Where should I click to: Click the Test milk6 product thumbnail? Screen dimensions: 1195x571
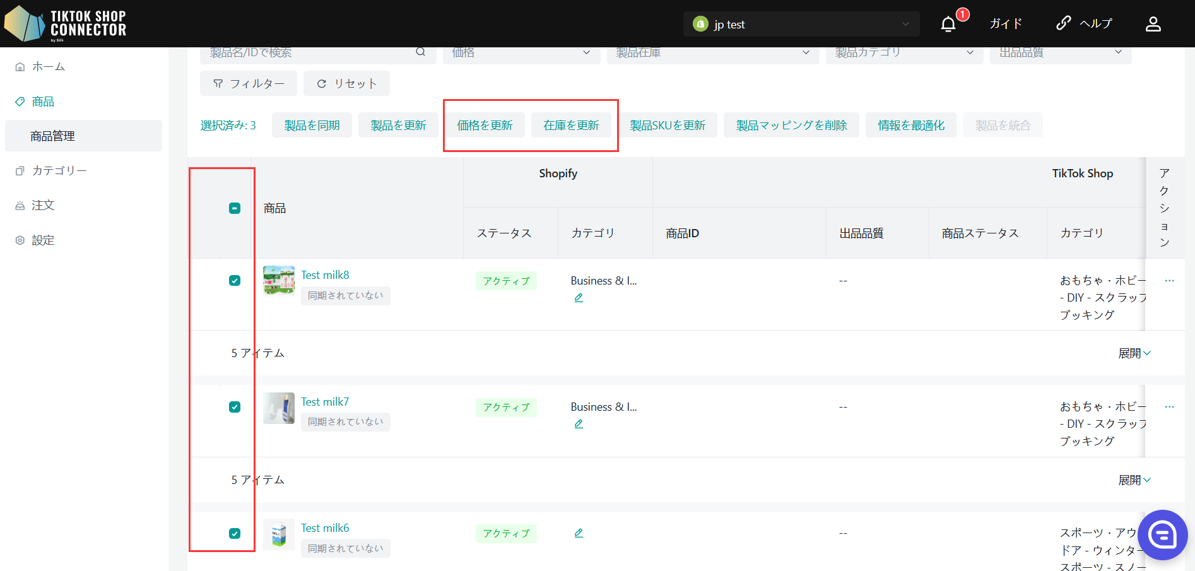click(279, 534)
